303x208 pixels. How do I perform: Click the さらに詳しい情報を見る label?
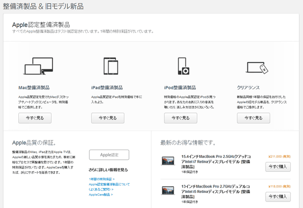tap(108, 170)
